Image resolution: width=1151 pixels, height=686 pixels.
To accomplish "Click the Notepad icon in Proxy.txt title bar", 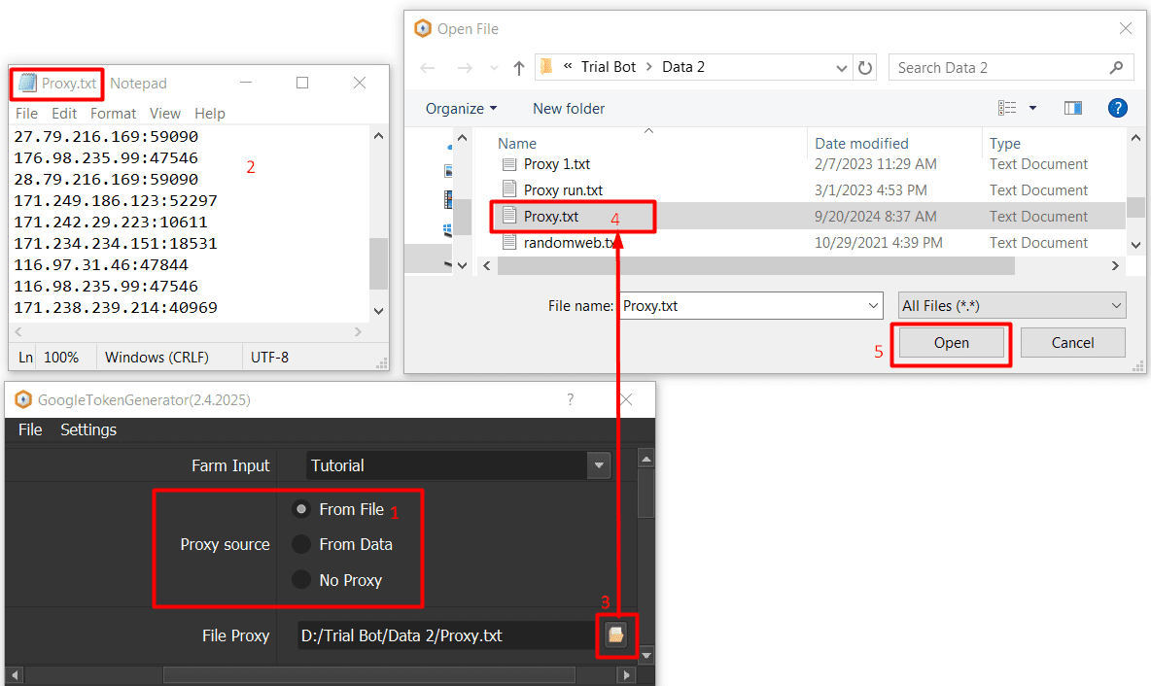I will (27, 83).
